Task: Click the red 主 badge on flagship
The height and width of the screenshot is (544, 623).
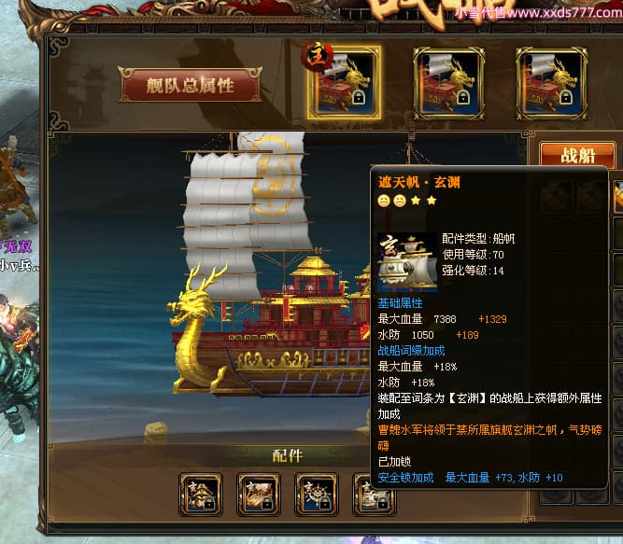Action: [x=317, y=56]
